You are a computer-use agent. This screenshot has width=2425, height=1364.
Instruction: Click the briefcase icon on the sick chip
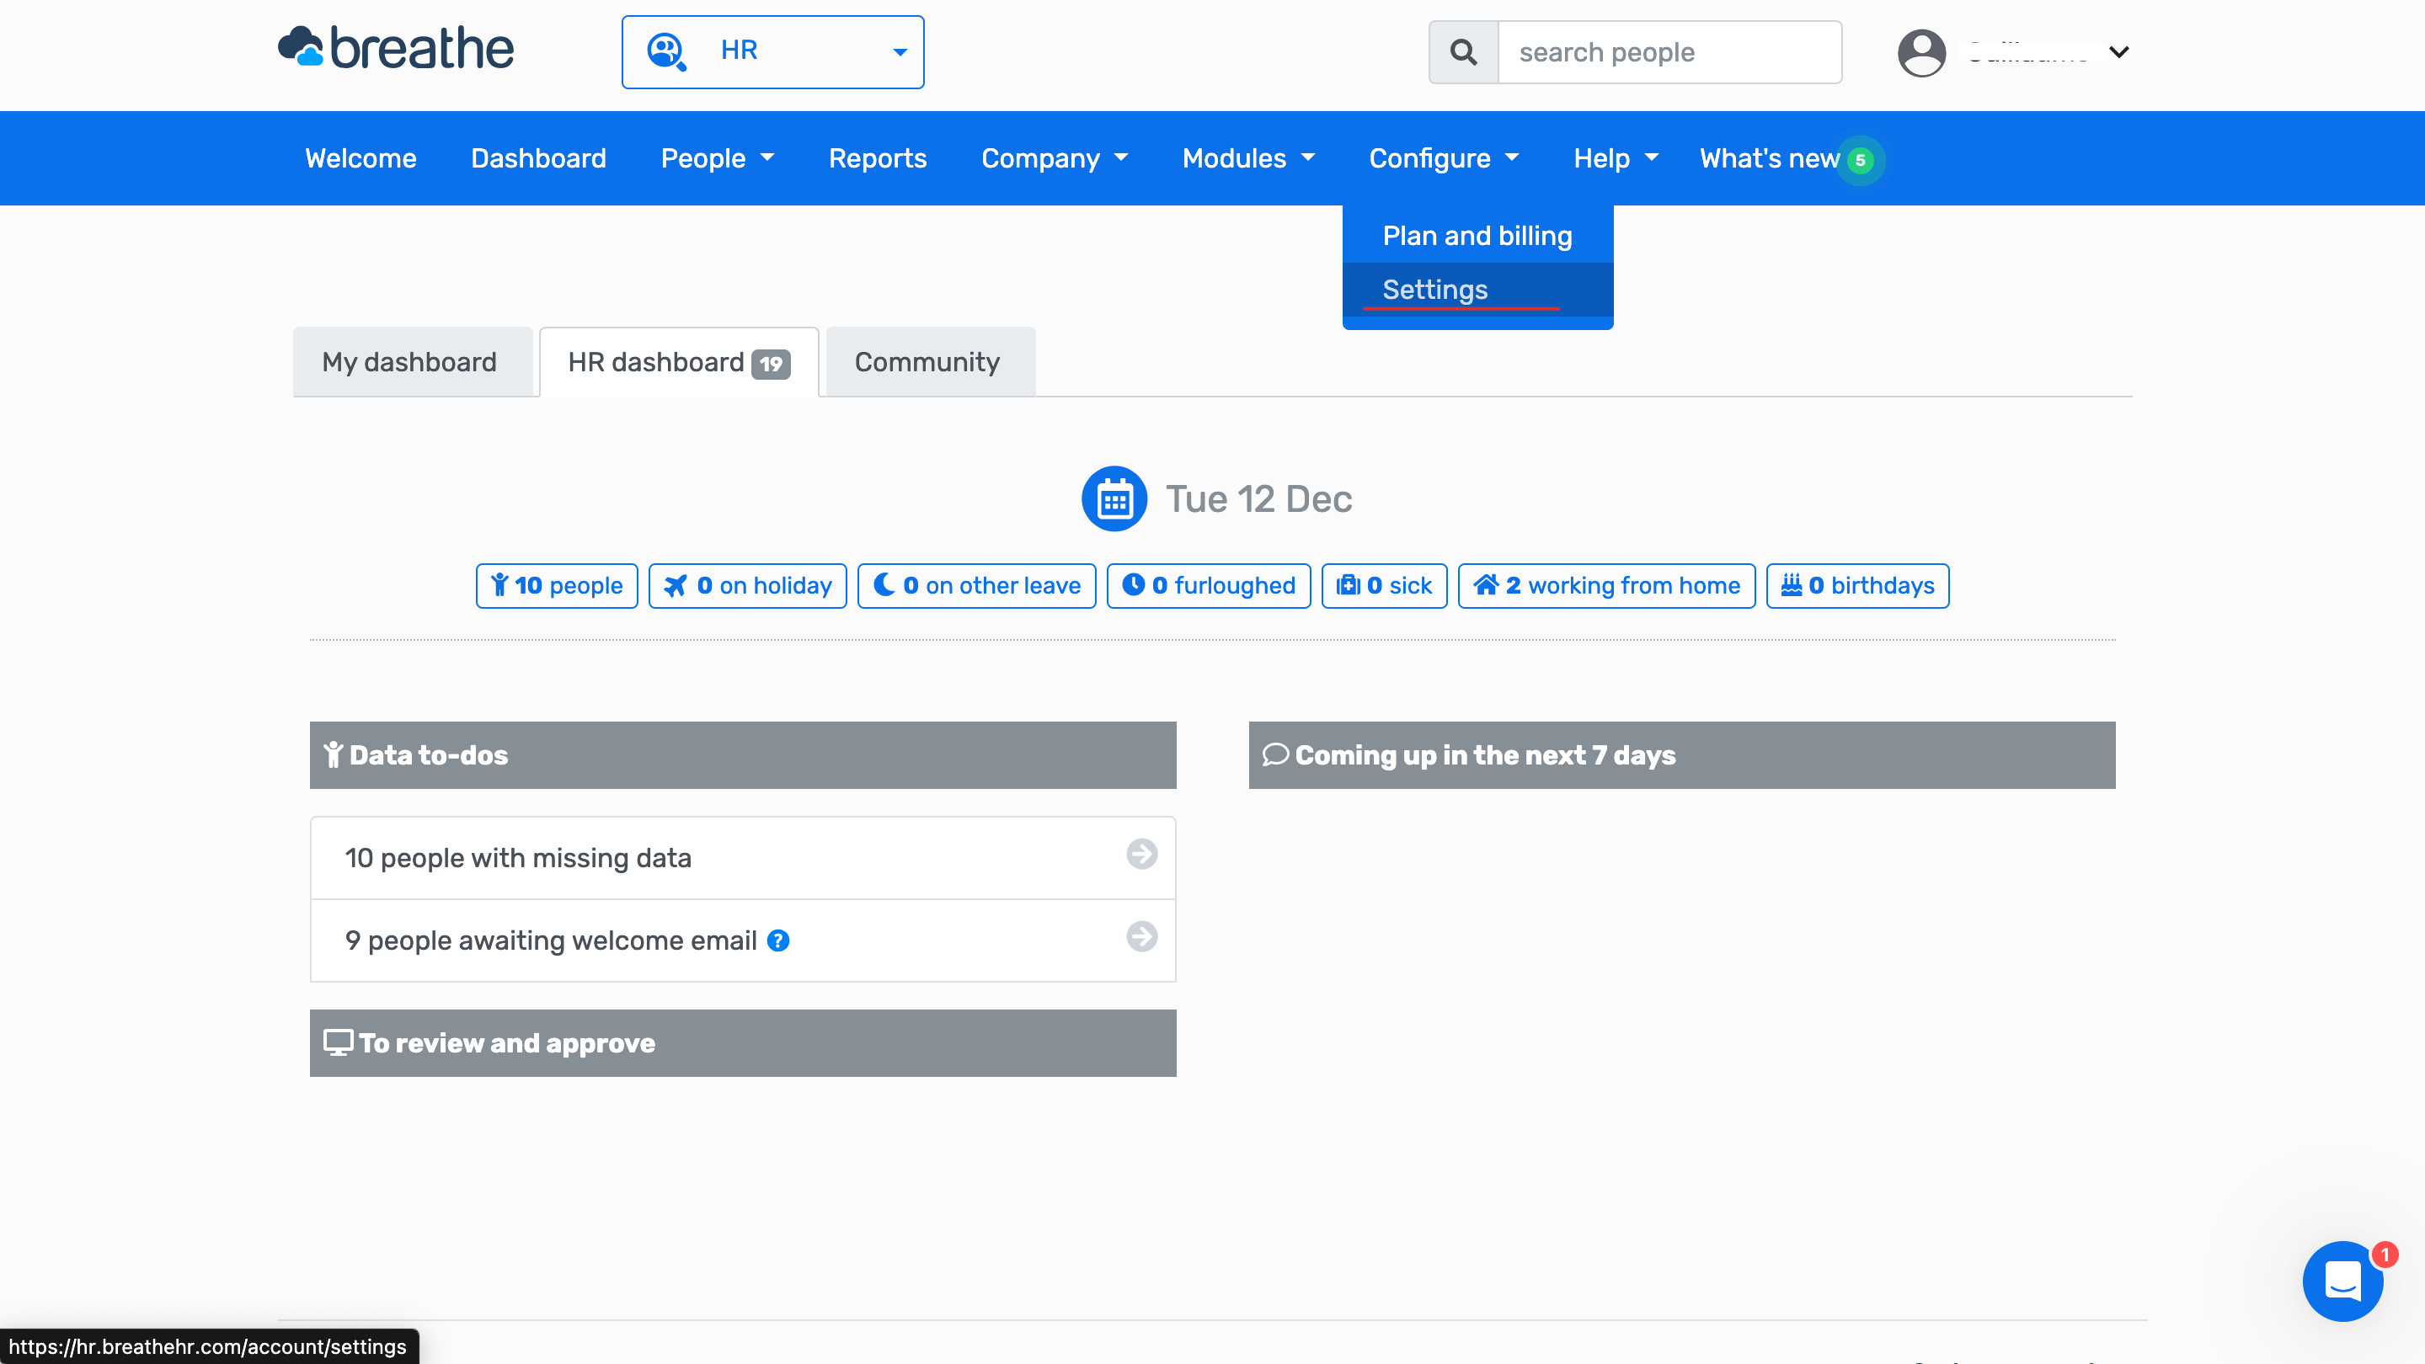click(x=1348, y=585)
